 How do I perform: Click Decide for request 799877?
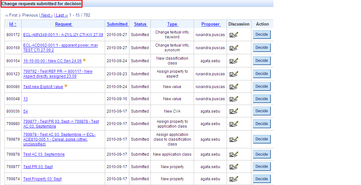point(262,166)
